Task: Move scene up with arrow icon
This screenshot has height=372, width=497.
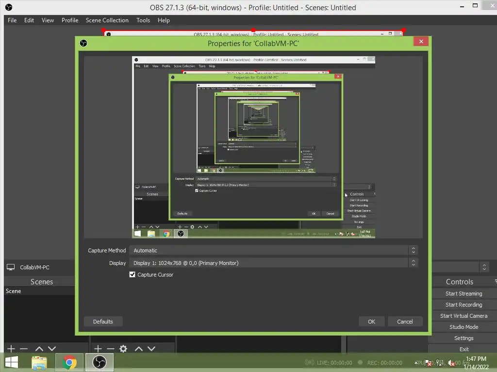Action: tap(39, 349)
